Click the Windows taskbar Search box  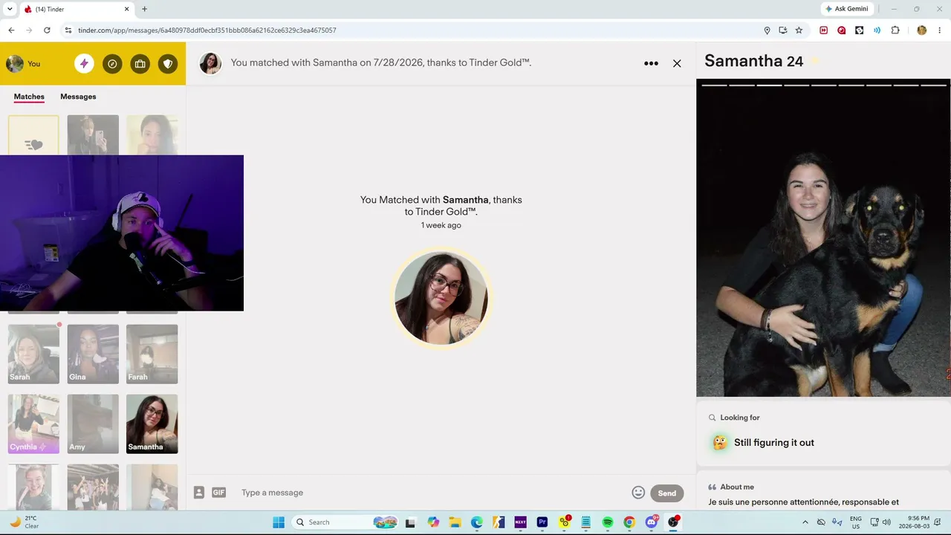click(x=346, y=522)
